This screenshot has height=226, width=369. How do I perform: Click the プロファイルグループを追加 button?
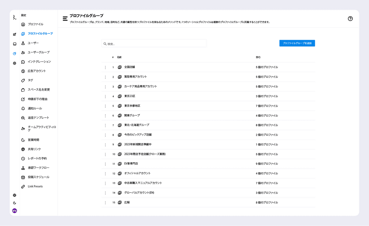pyautogui.click(x=297, y=43)
